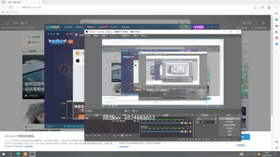The image size is (280, 157).
Task: Open Edge sidebar settings gear at bottom
Action: coord(276,148)
